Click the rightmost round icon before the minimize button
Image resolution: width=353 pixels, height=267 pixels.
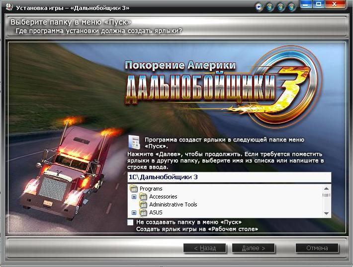tap(292, 7)
